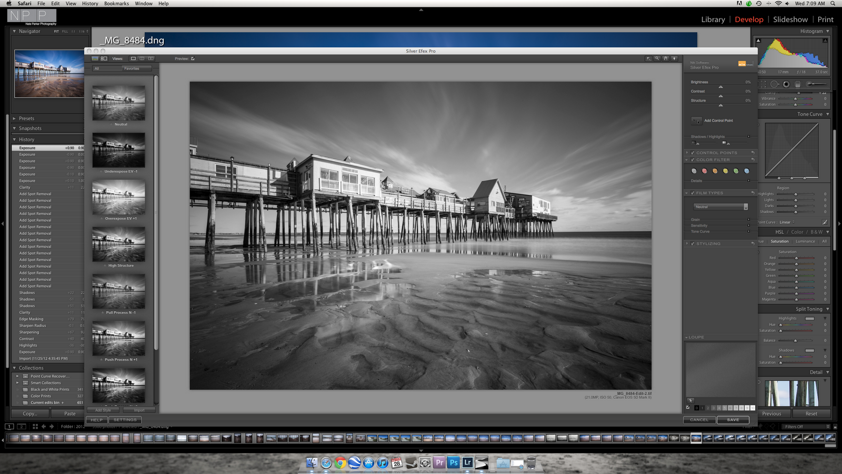842x474 pixels.
Task: Toggle the checkbox below the Loupe panel
Action: coord(688,408)
